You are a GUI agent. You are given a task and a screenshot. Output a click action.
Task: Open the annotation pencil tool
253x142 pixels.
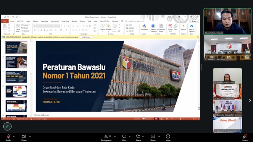coord(7,126)
